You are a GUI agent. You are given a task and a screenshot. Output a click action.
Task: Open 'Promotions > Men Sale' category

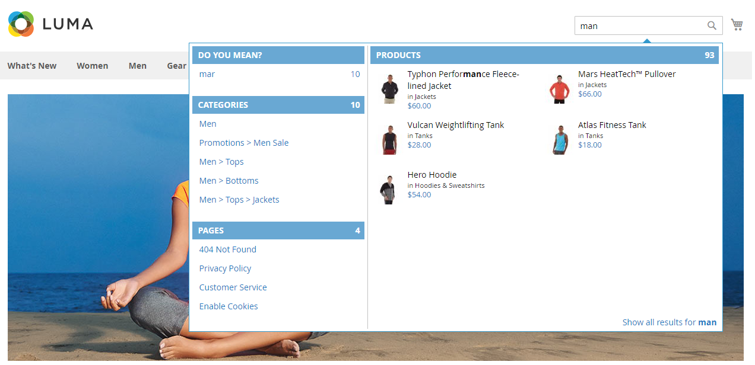[x=244, y=143]
